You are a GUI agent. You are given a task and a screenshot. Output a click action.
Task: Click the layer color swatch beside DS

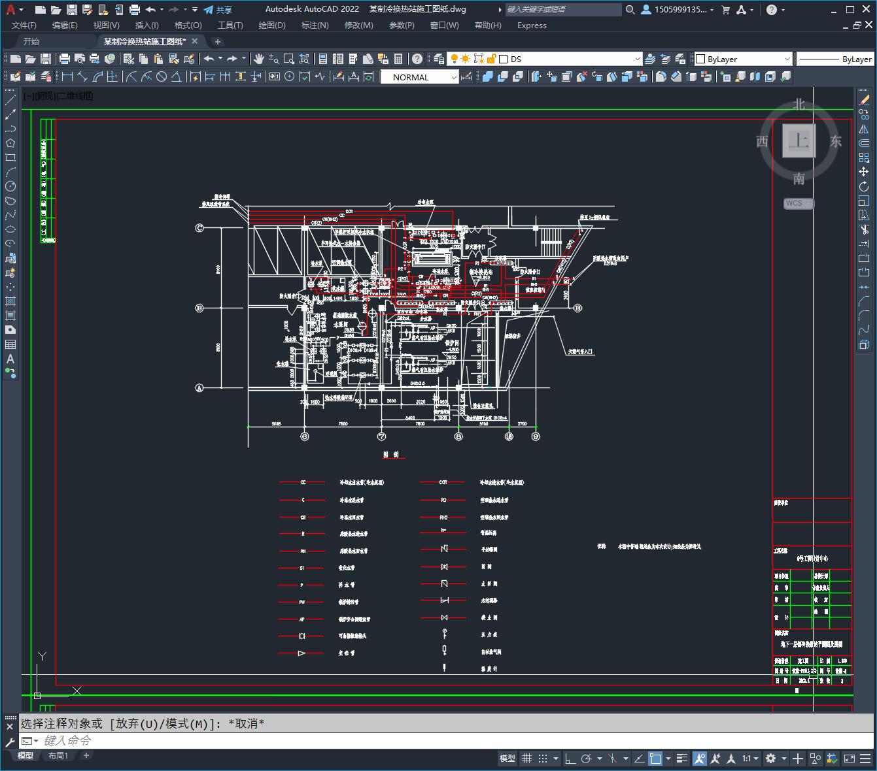(504, 59)
